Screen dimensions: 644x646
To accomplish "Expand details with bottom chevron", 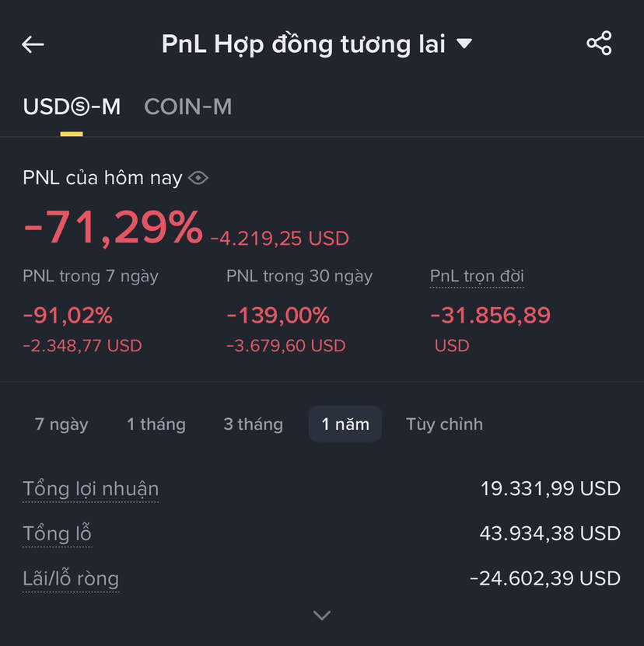I will (x=322, y=616).
